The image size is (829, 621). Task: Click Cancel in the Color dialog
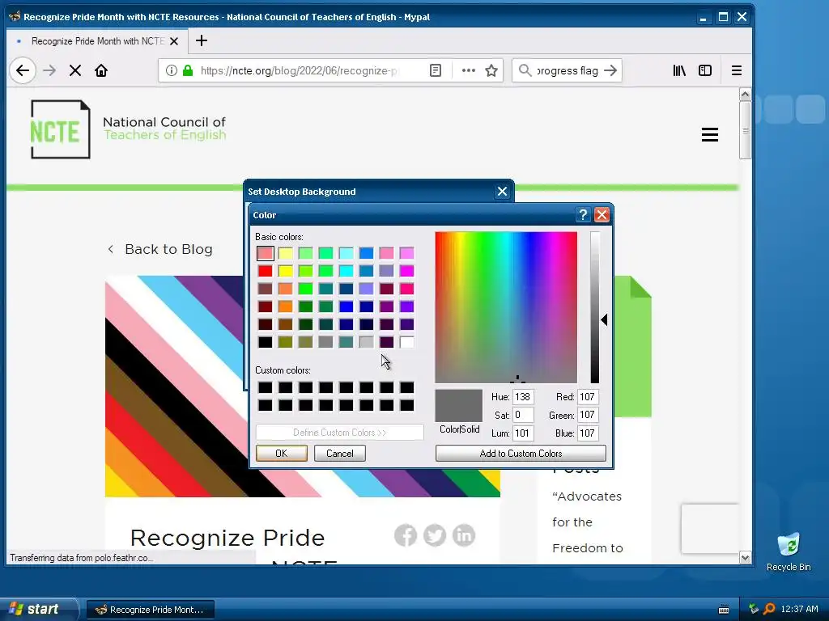339,453
